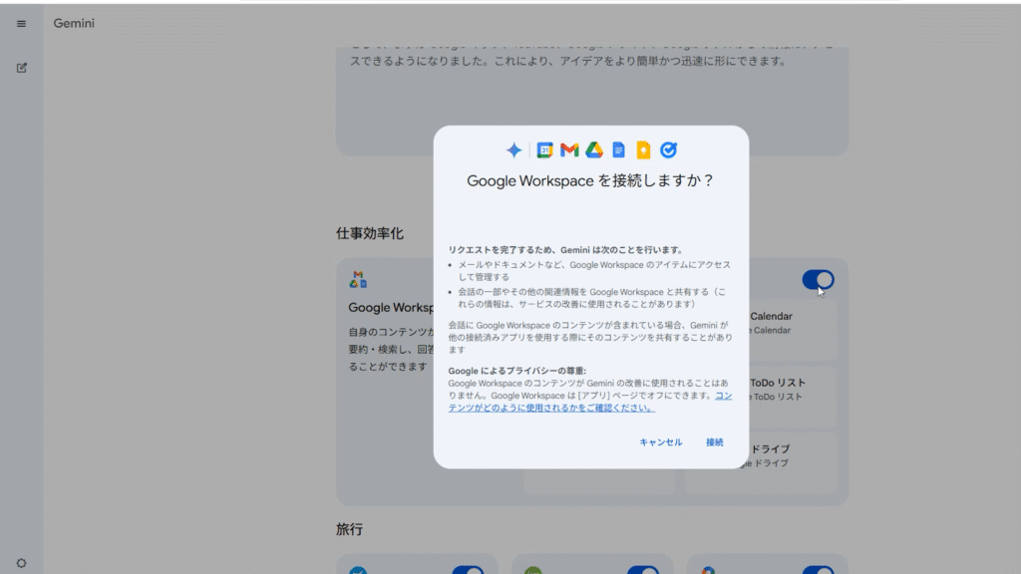Open the content usage privacy link
This screenshot has width=1021, height=574.
(550, 408)
